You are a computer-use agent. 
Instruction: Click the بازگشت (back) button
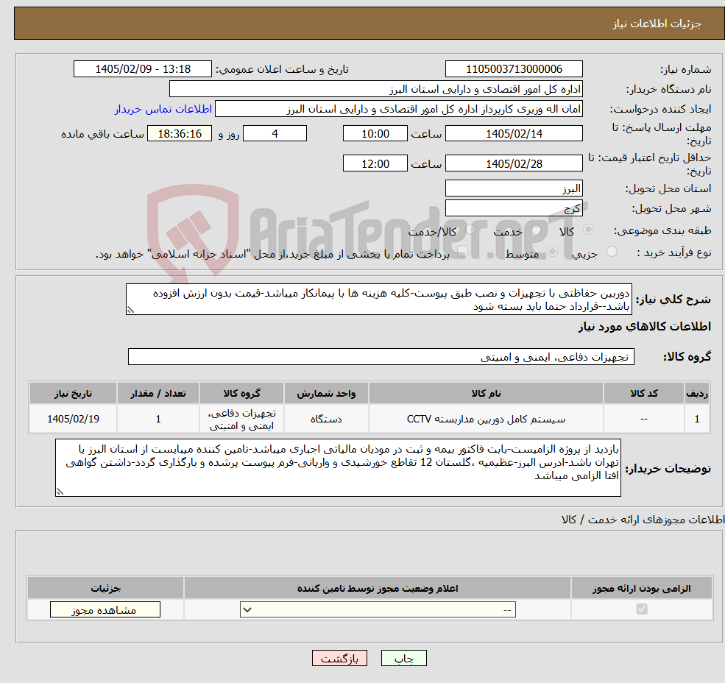coord(339,658)
